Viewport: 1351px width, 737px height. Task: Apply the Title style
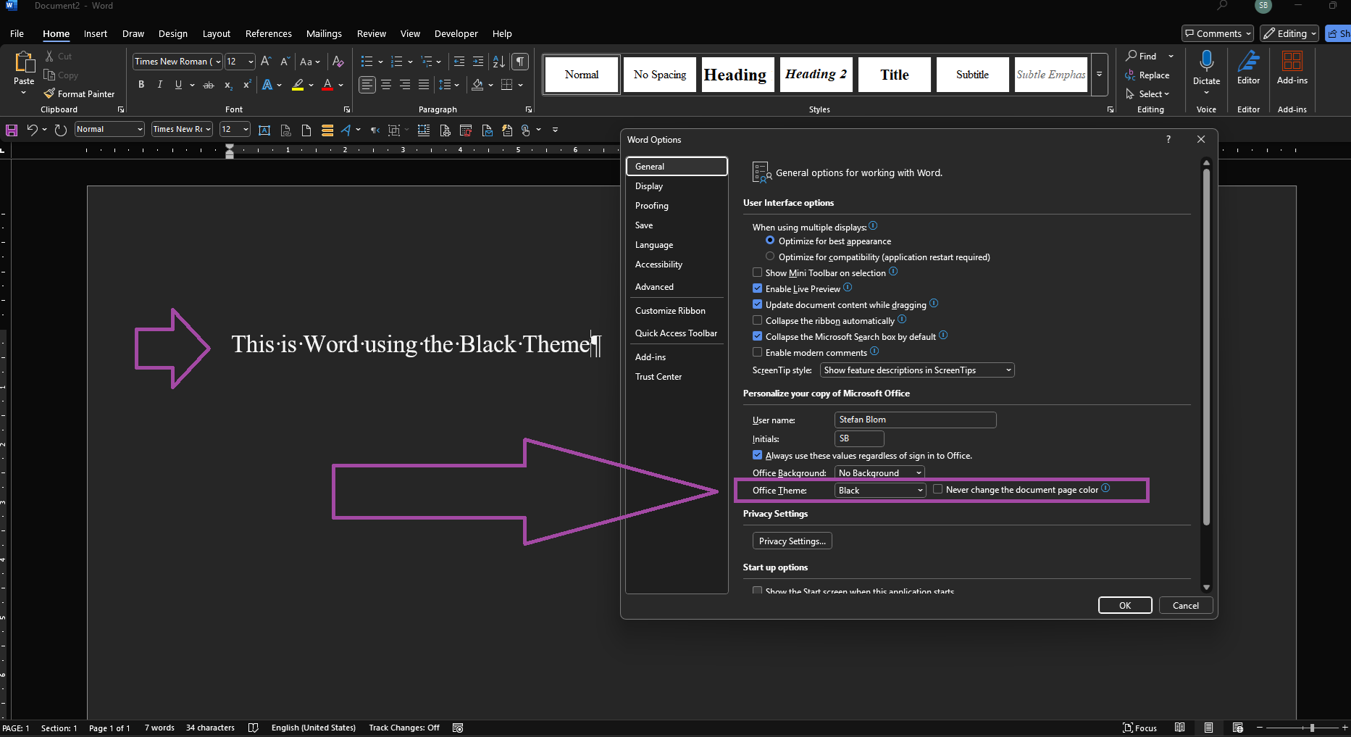click(894, 75)
